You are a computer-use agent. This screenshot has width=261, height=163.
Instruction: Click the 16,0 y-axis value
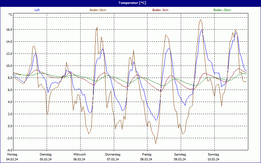coord(9,30)
